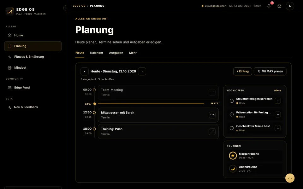Open the user avatar L menu
Screen dimensions: 303x189
point(290,6)
